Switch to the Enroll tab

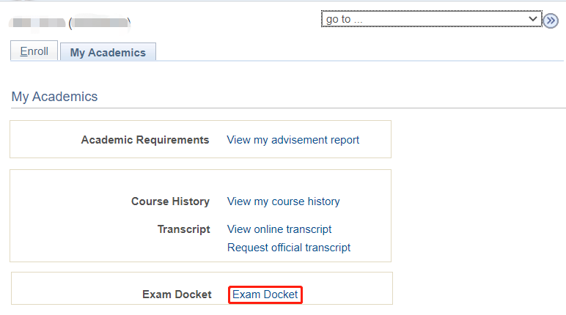coord(34,51)
